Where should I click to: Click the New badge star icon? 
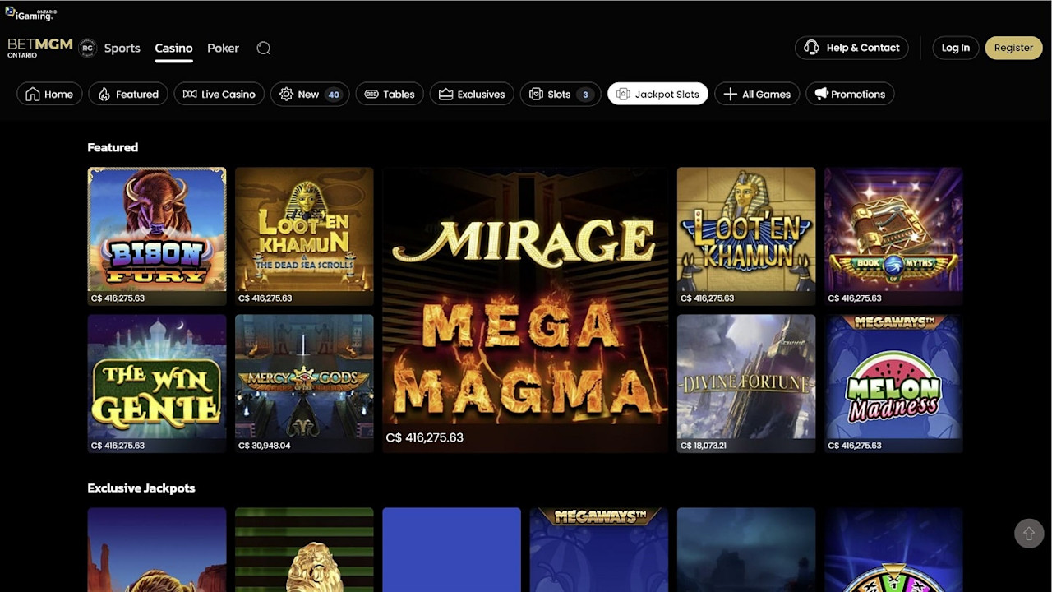pos(286,95)
